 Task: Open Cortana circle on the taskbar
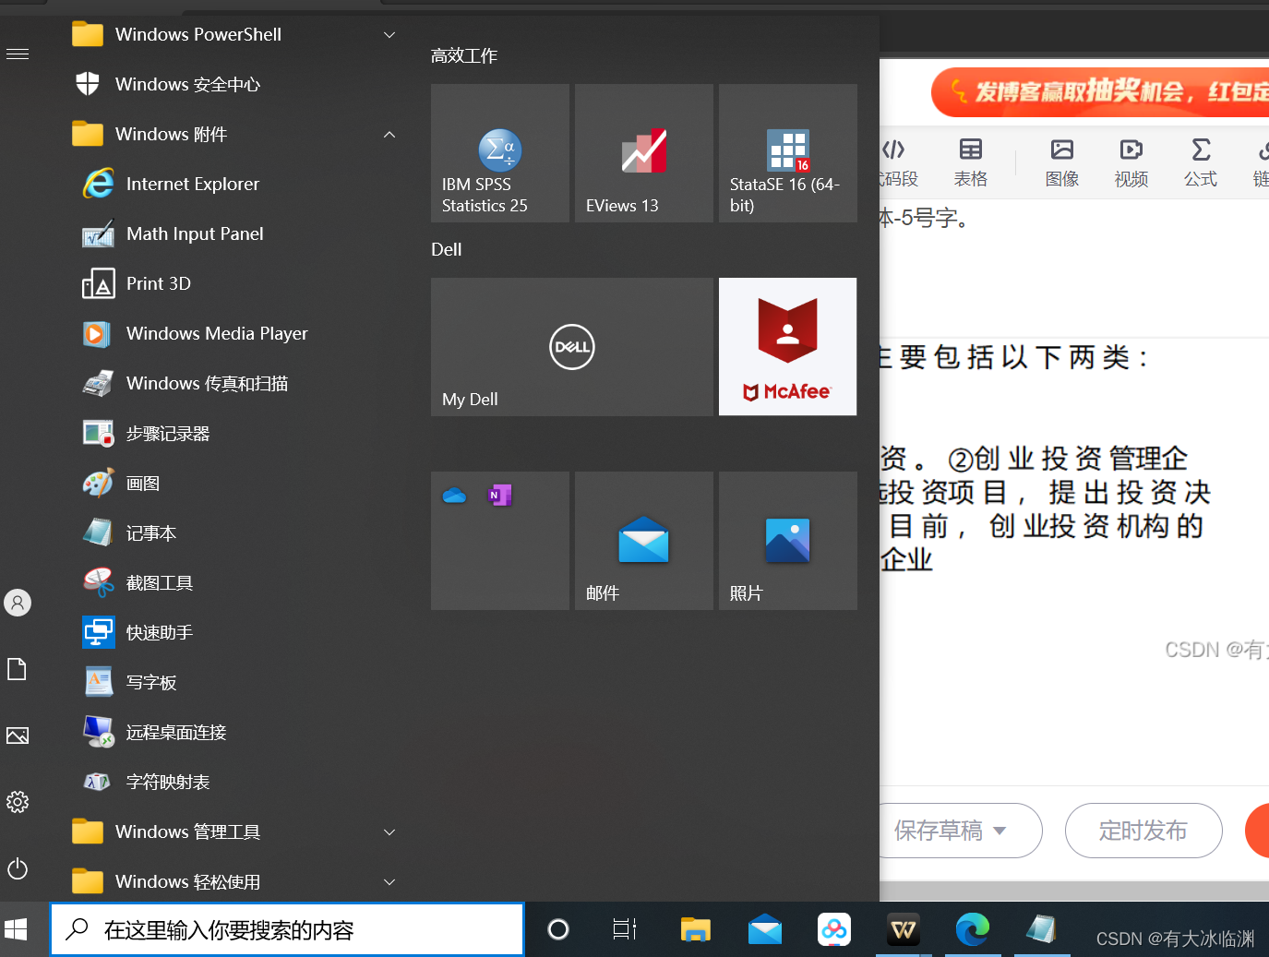coord(558,929)
